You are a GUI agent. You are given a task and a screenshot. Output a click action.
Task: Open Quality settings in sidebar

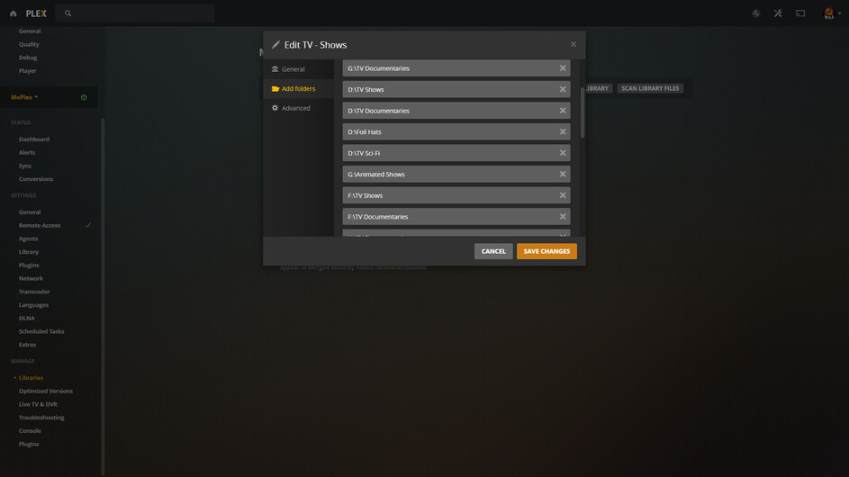[29, 44]
